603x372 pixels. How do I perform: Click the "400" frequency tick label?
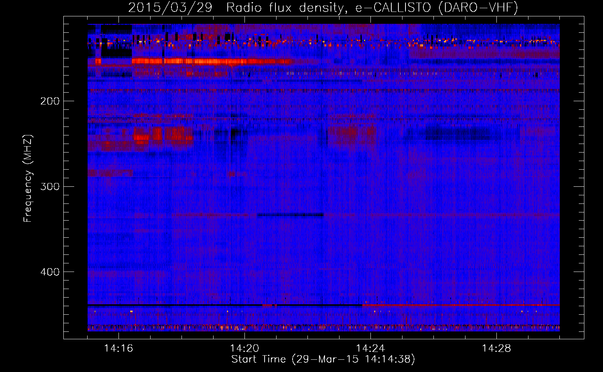pyautogui.click(x=50, y=272)
